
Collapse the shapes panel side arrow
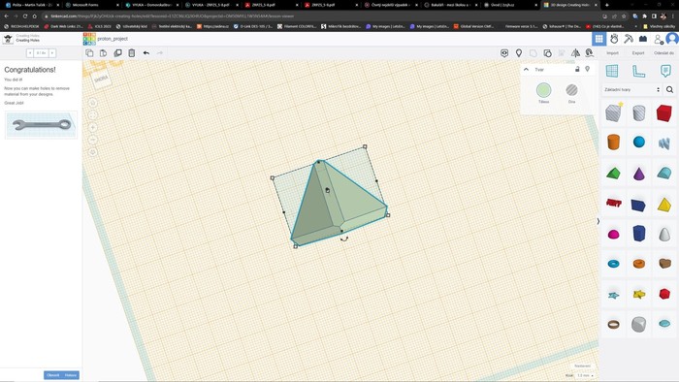click(x=598, y=221)
